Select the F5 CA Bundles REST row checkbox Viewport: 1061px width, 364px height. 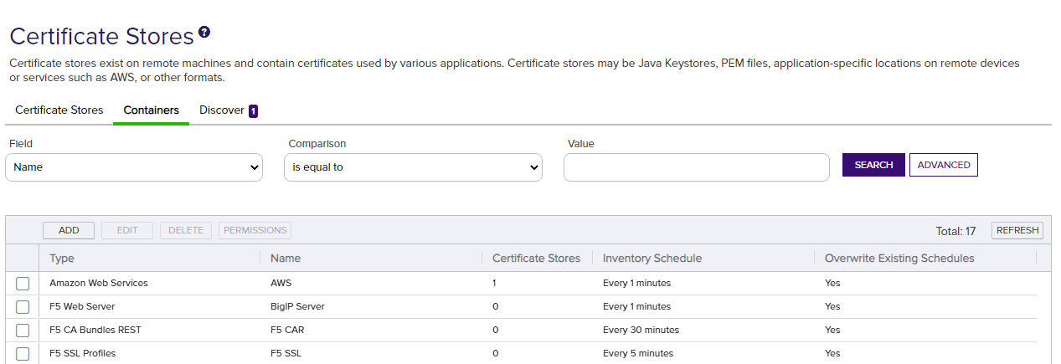[23, 331]
